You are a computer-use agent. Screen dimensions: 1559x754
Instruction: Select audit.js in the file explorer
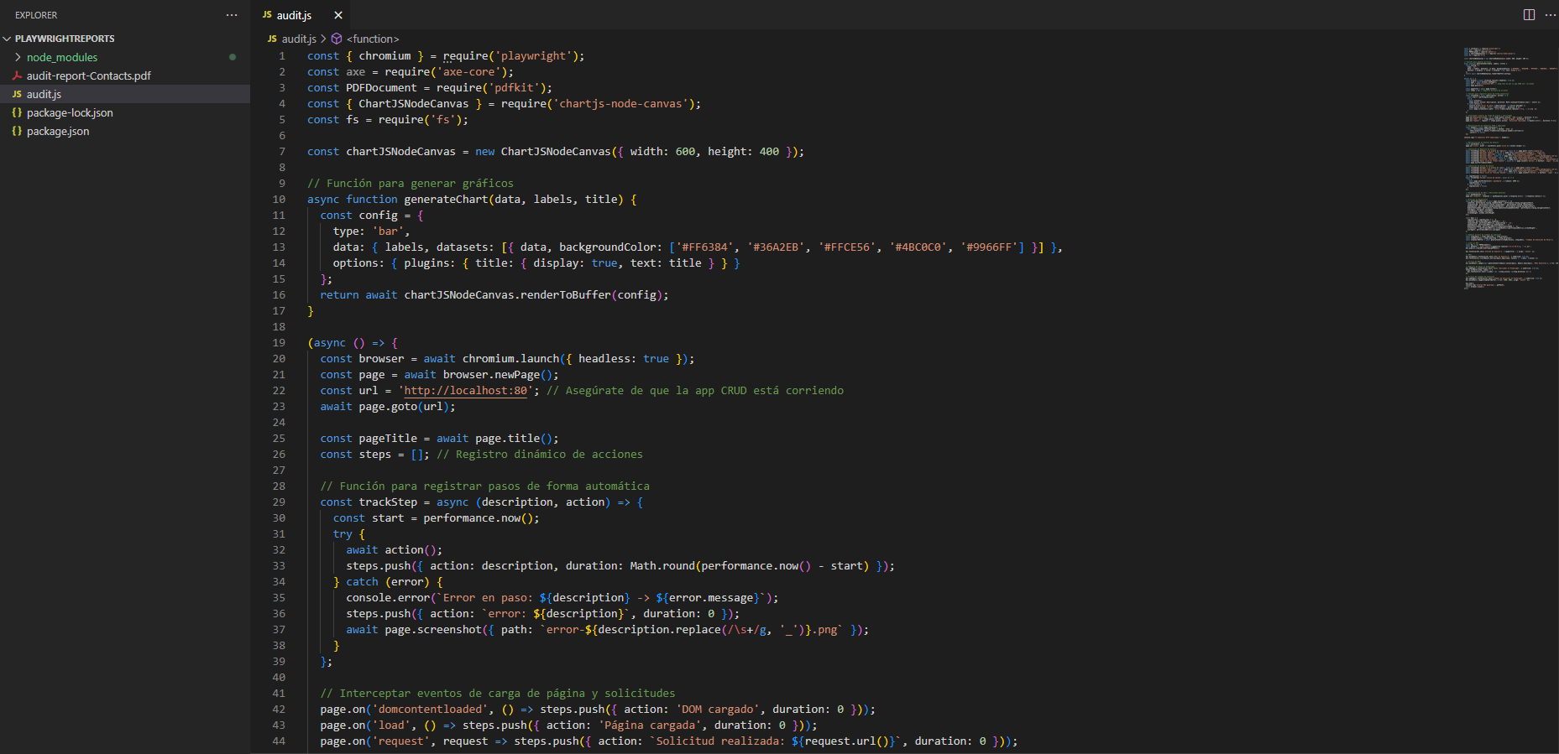[125, 94]
